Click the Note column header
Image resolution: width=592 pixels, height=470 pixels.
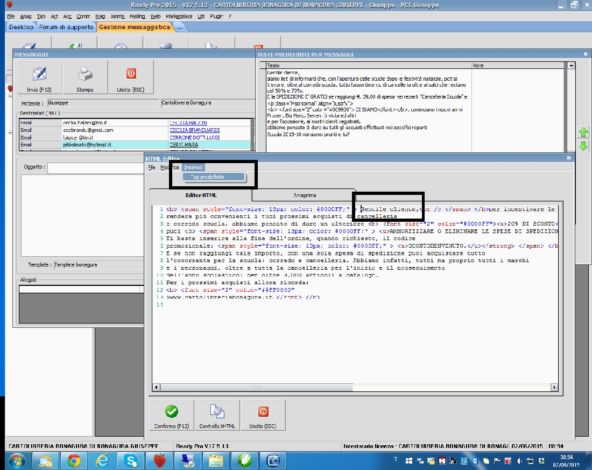pyautogui.click(x=518, y=65)
